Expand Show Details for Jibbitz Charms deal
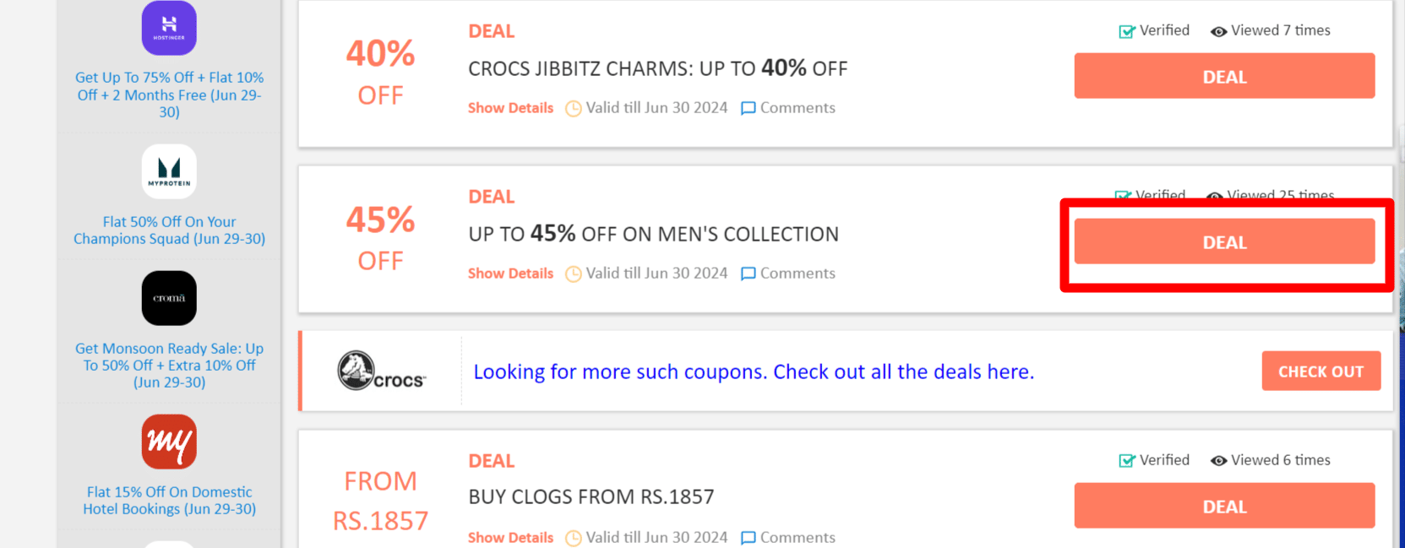Image resolution: width=1405 pixels, height=548 pixels. [x=510, y=108]
